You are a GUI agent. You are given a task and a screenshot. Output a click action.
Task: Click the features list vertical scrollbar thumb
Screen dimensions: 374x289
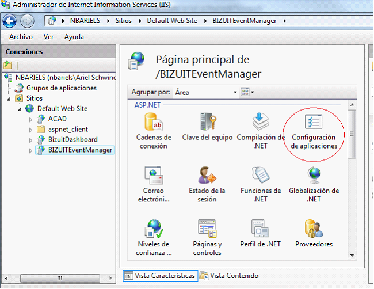point(352,134)
